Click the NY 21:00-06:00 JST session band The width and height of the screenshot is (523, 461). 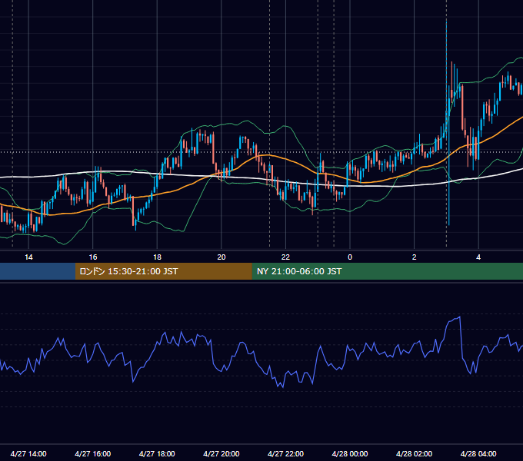[387, 271]
